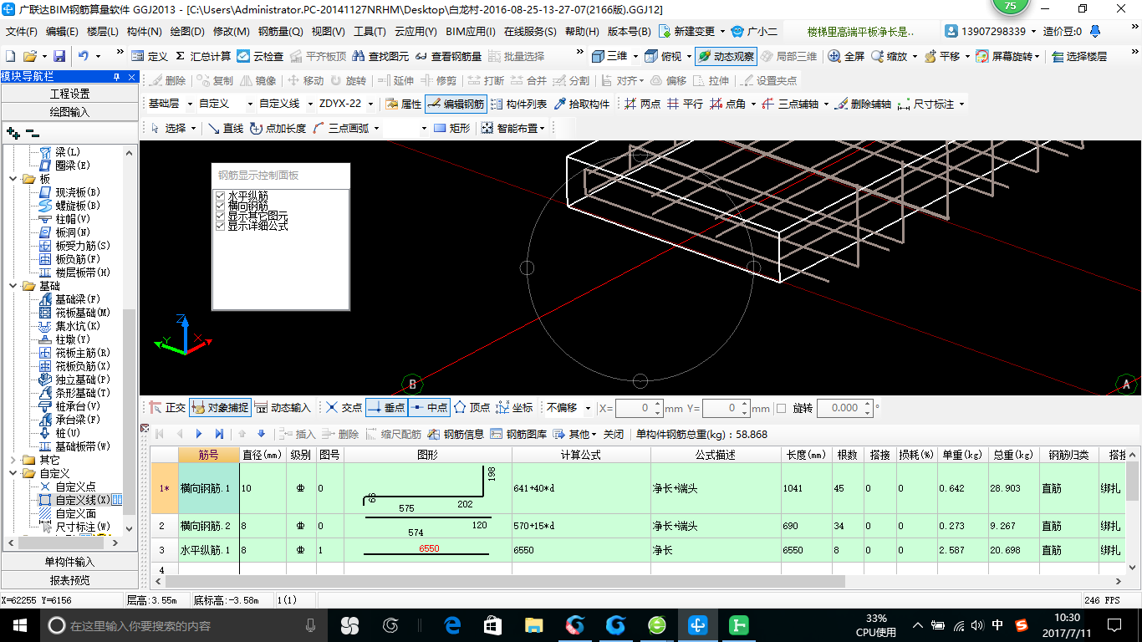Screen dimensions: 1142x642
Task: Open 查看钢筋量 rebar quantity view
Action: 449,56
